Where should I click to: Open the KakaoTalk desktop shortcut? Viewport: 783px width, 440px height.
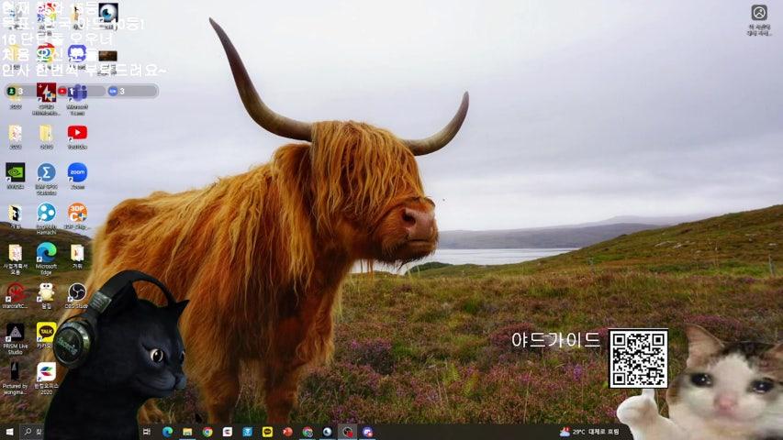pyautogui.click(x=46, y=335)
